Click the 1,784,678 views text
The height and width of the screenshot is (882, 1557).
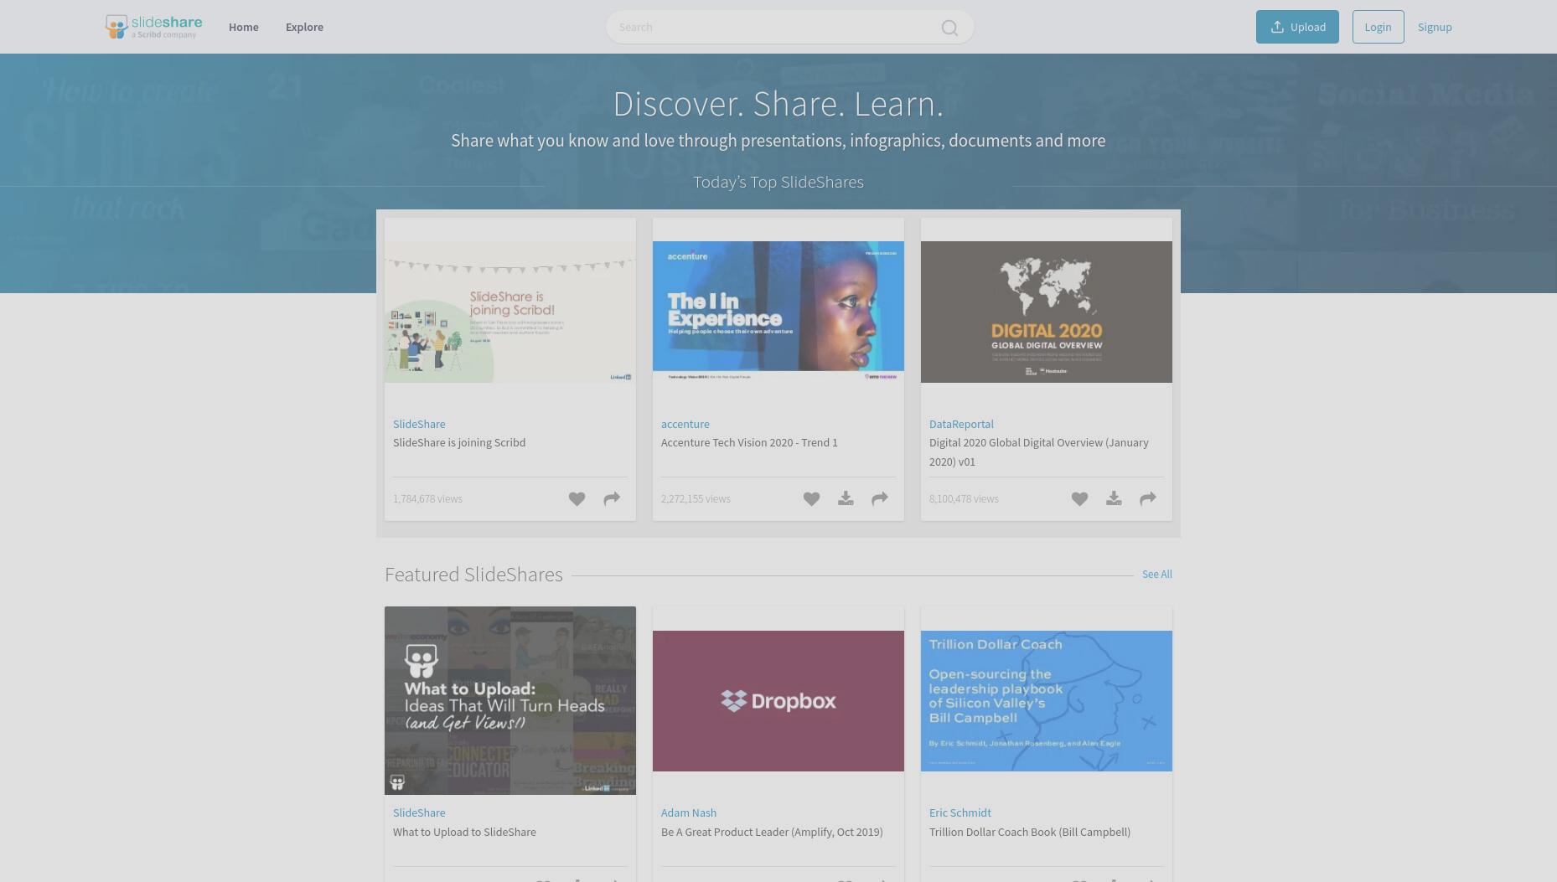[x=427, y=498]
